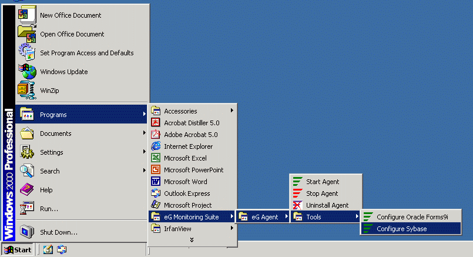Screen dimensions: 473x257
Task: Click the Run icon
Action: click(27, 208)
